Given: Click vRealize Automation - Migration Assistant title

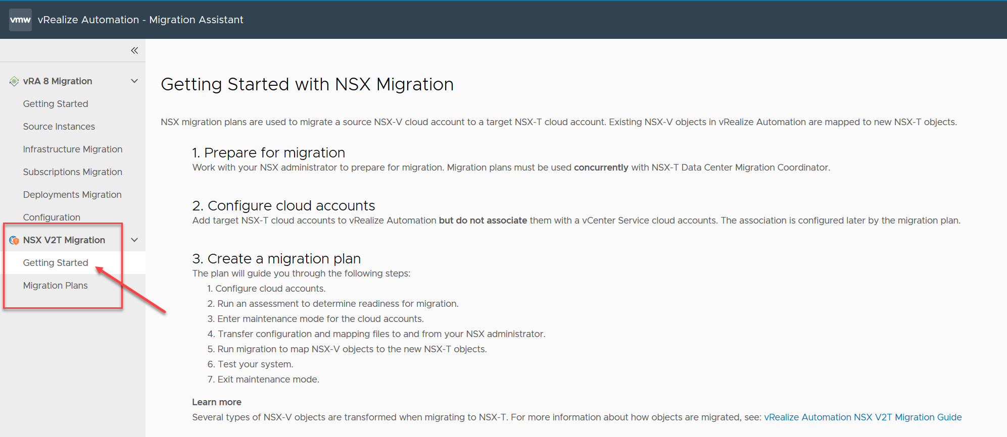Looking at the screenshot, I should point(140,20).
